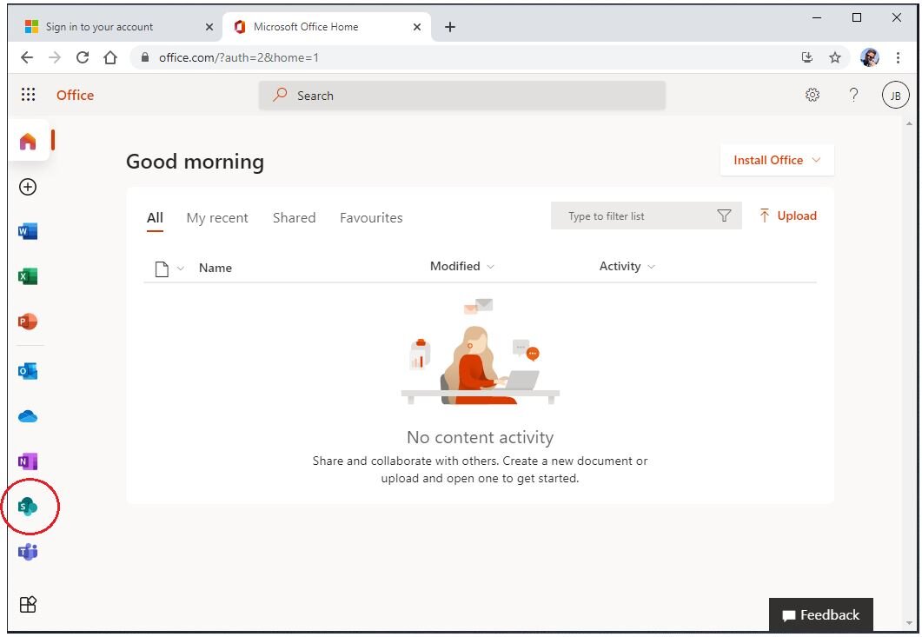Open Outlook from the sidebar
This screenshot has width=922, height=637.
coord(28,371)
